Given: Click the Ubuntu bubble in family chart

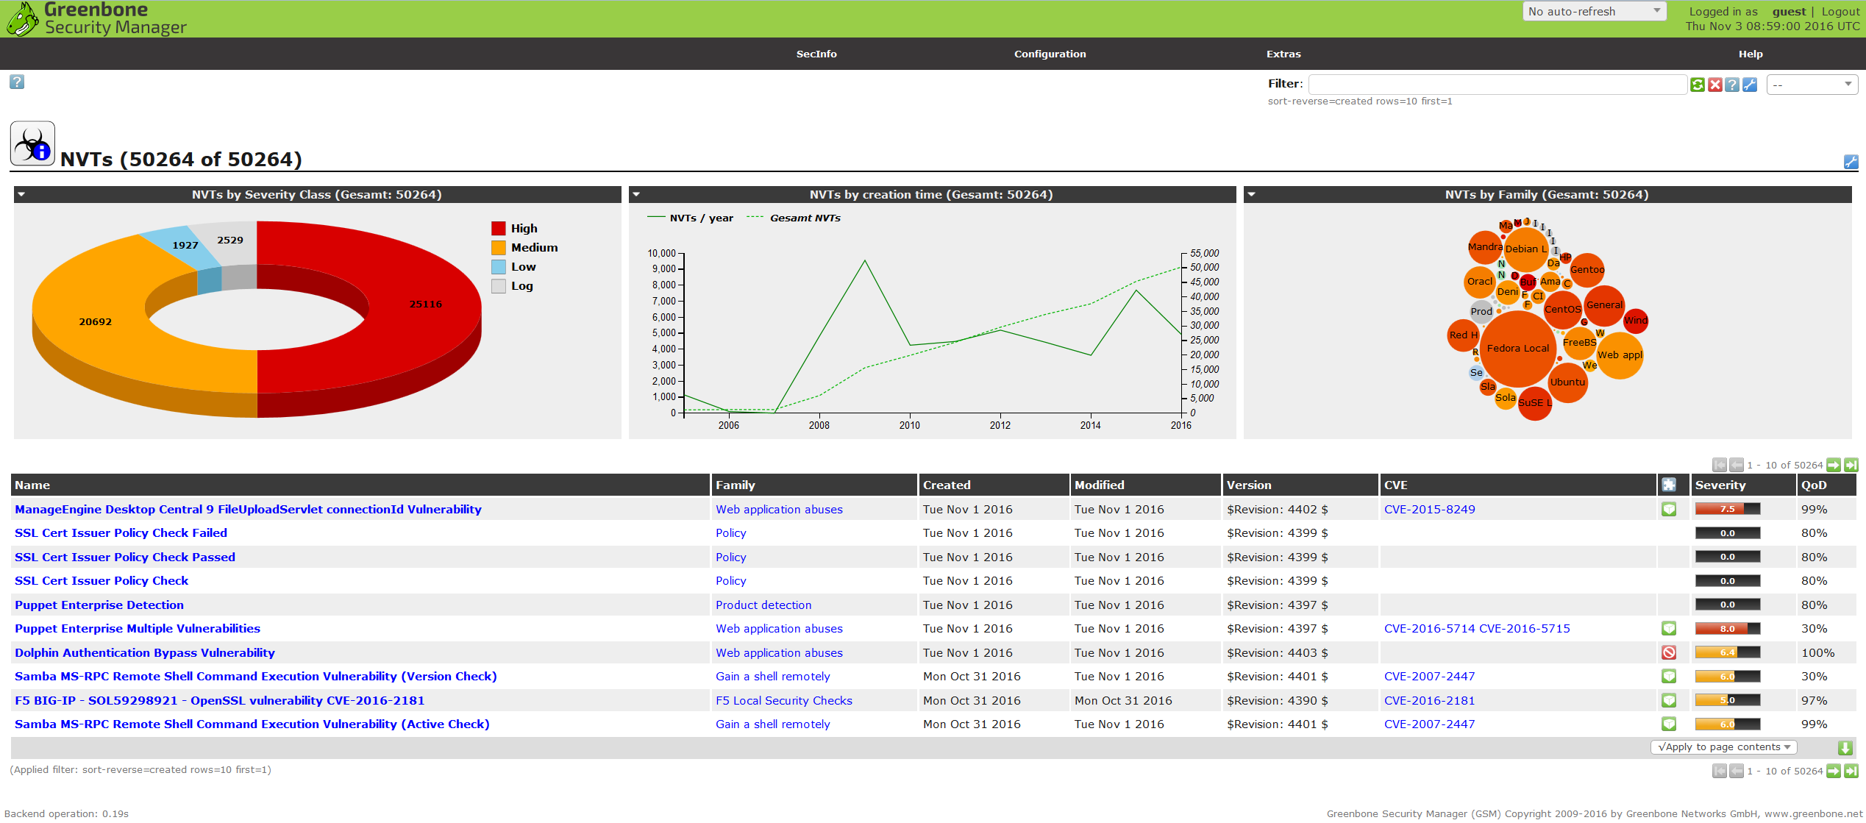Looking at the screenshot, I should 1567,382.
